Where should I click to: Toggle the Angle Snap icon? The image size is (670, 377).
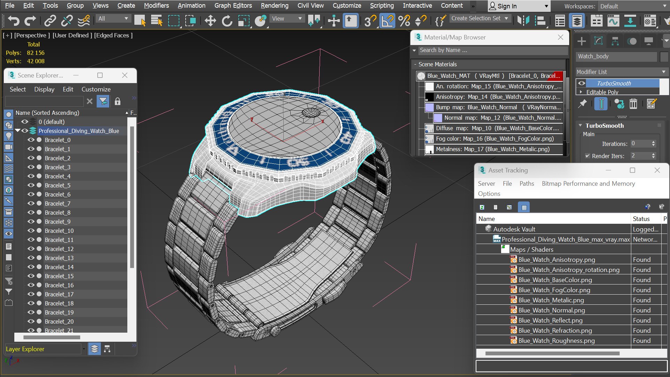click(x=387, y=21)
